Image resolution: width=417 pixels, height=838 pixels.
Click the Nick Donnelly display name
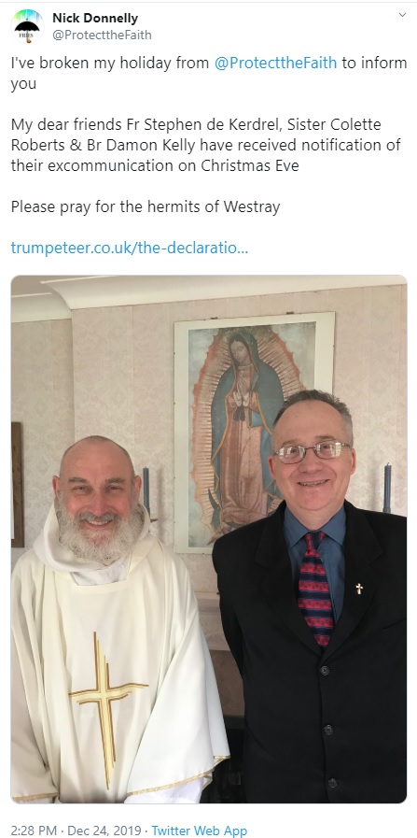pyautogui.click(x=95, y=18)
